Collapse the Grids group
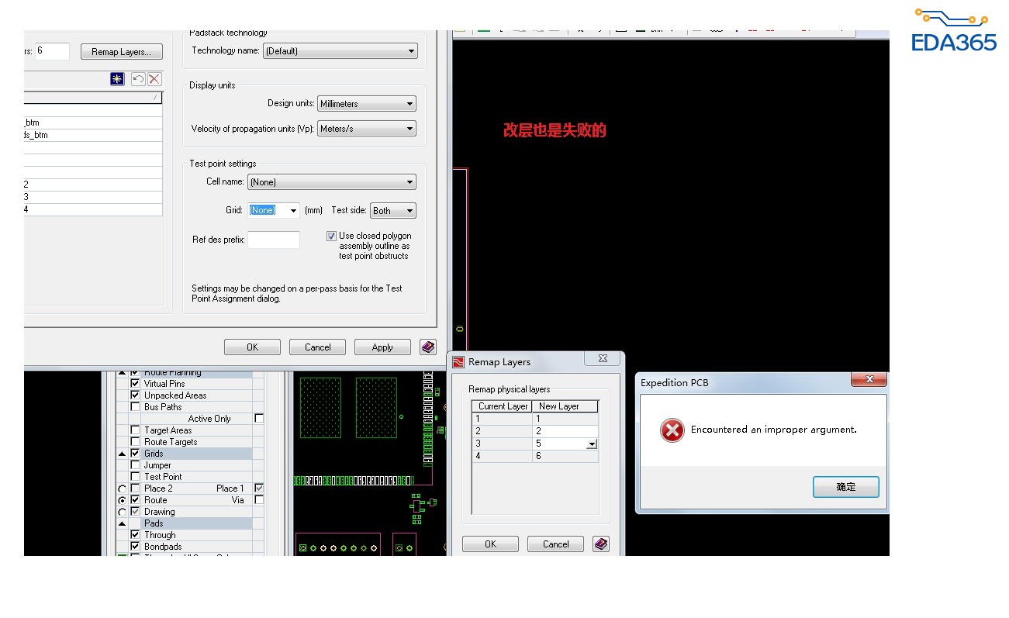 click(122, 454)
